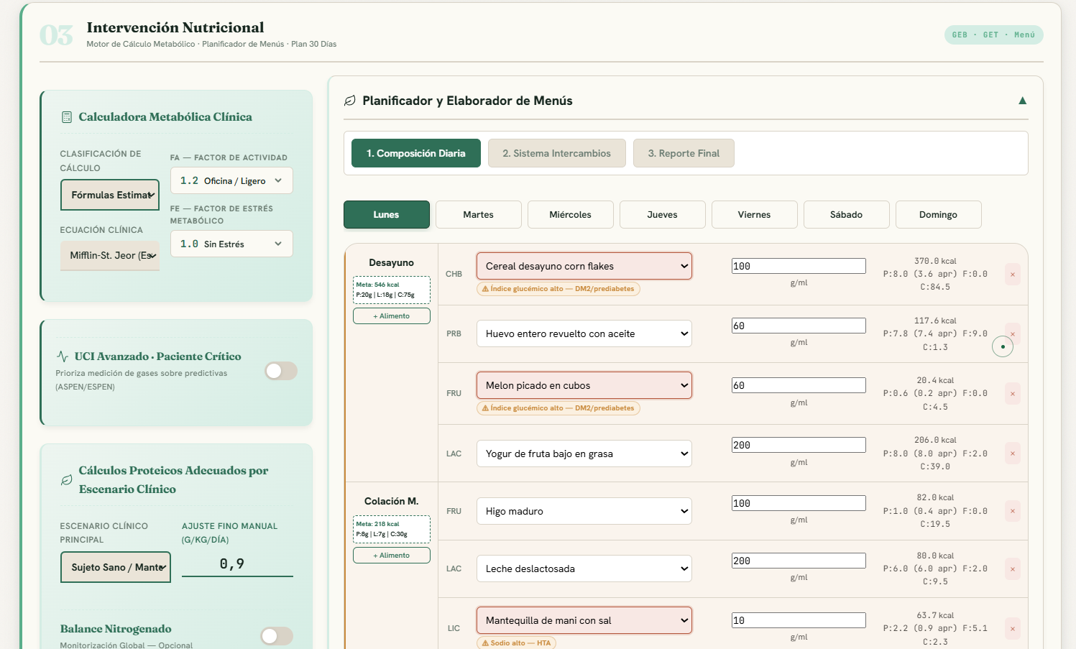This screenshot has height=649, width=1076.
Task: Remove the Huevo entero revuelto row
Action: tap(1013, 333)
